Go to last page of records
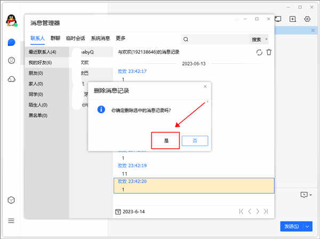 pos(266,211)
